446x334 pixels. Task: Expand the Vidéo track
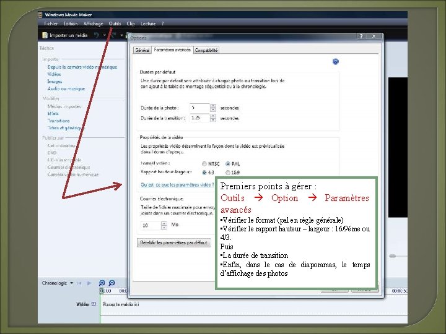pyautogui.click(x=94, y=304)
